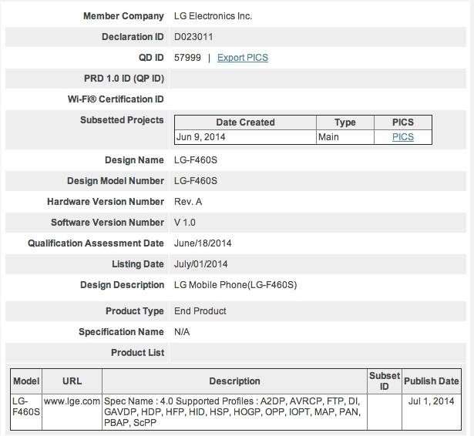Image resolution: width=474 pixels, height=436 pixels.
Task: Click the URL column header
Action: pyautogui.click(x=72, y=381)
